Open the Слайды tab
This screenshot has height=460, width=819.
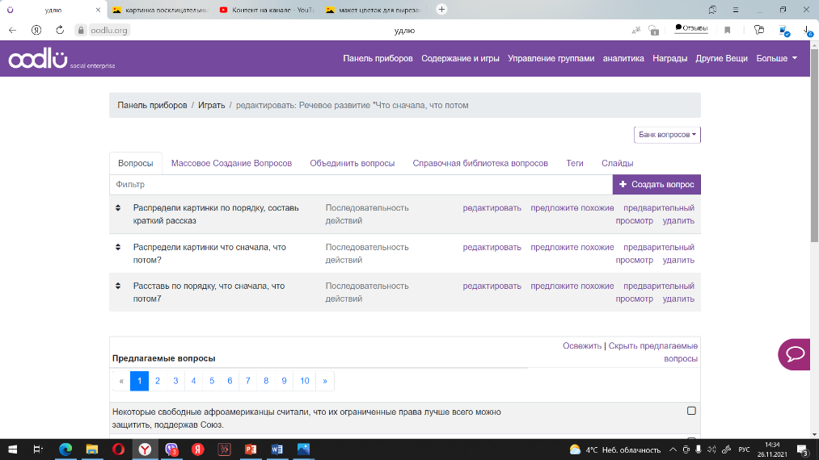pyautogui.click(x=617, y=163)
